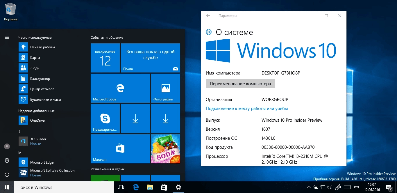
Task: Minimize the Параметры window
Action: 313,16
